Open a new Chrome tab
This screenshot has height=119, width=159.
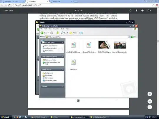coord(76,2)
